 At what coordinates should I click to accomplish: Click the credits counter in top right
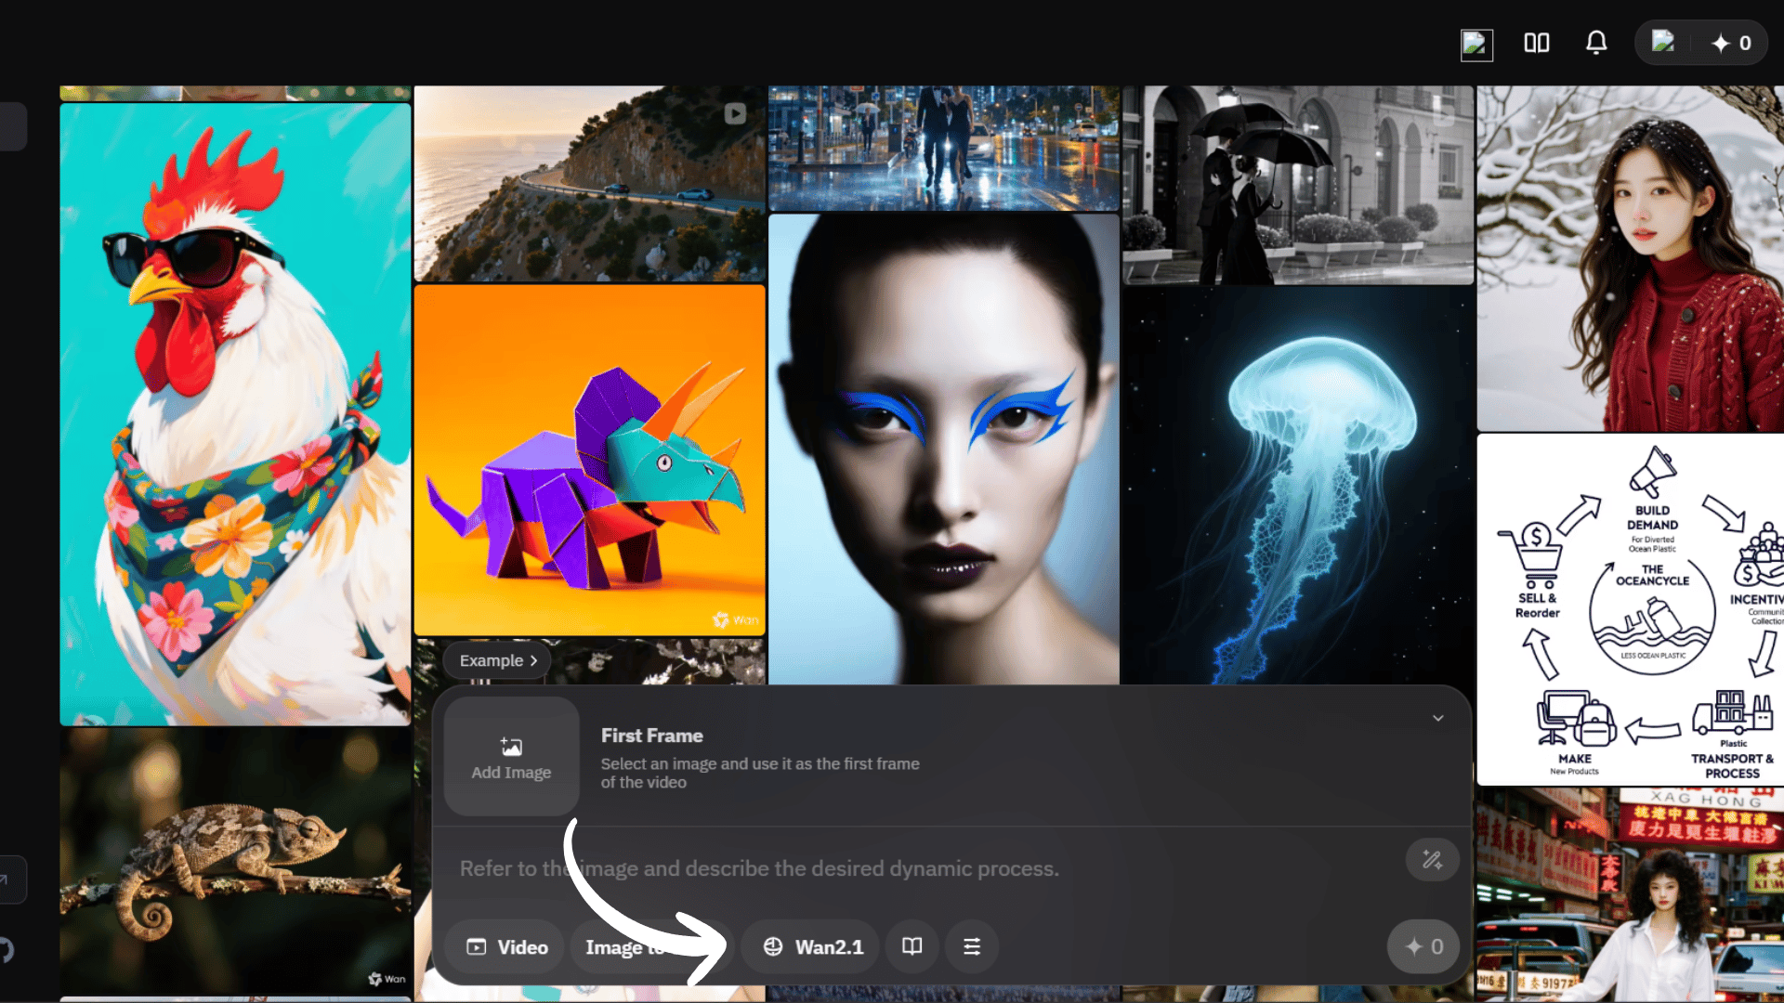click(1731, 43)
